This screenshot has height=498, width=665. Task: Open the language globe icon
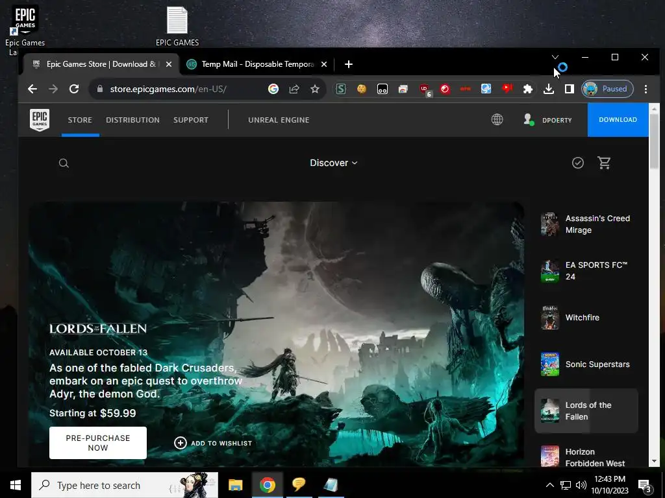pos(497,120)
